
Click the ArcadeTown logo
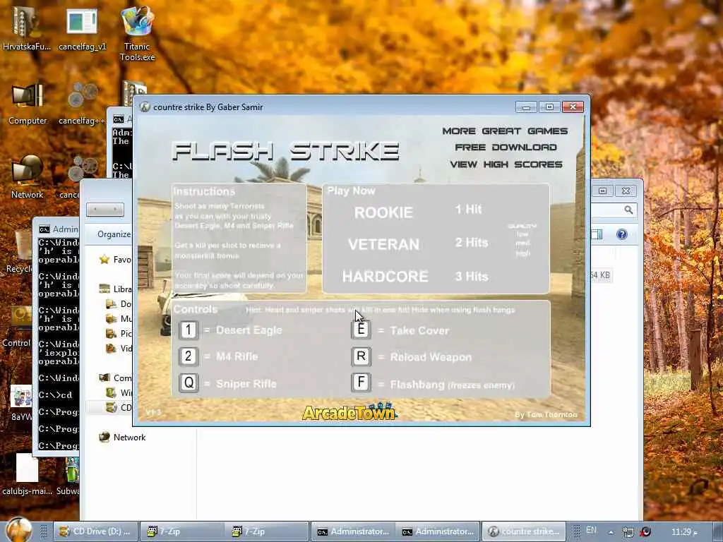click(x=349, y=411)
